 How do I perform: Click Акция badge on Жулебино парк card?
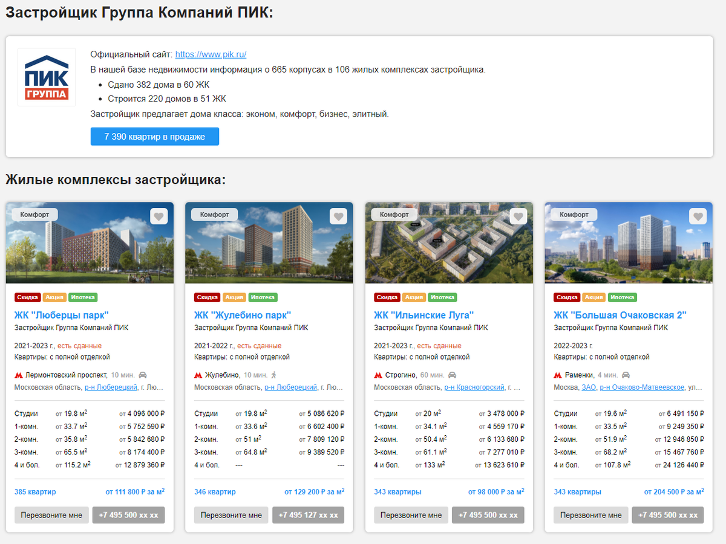[234, 297]
